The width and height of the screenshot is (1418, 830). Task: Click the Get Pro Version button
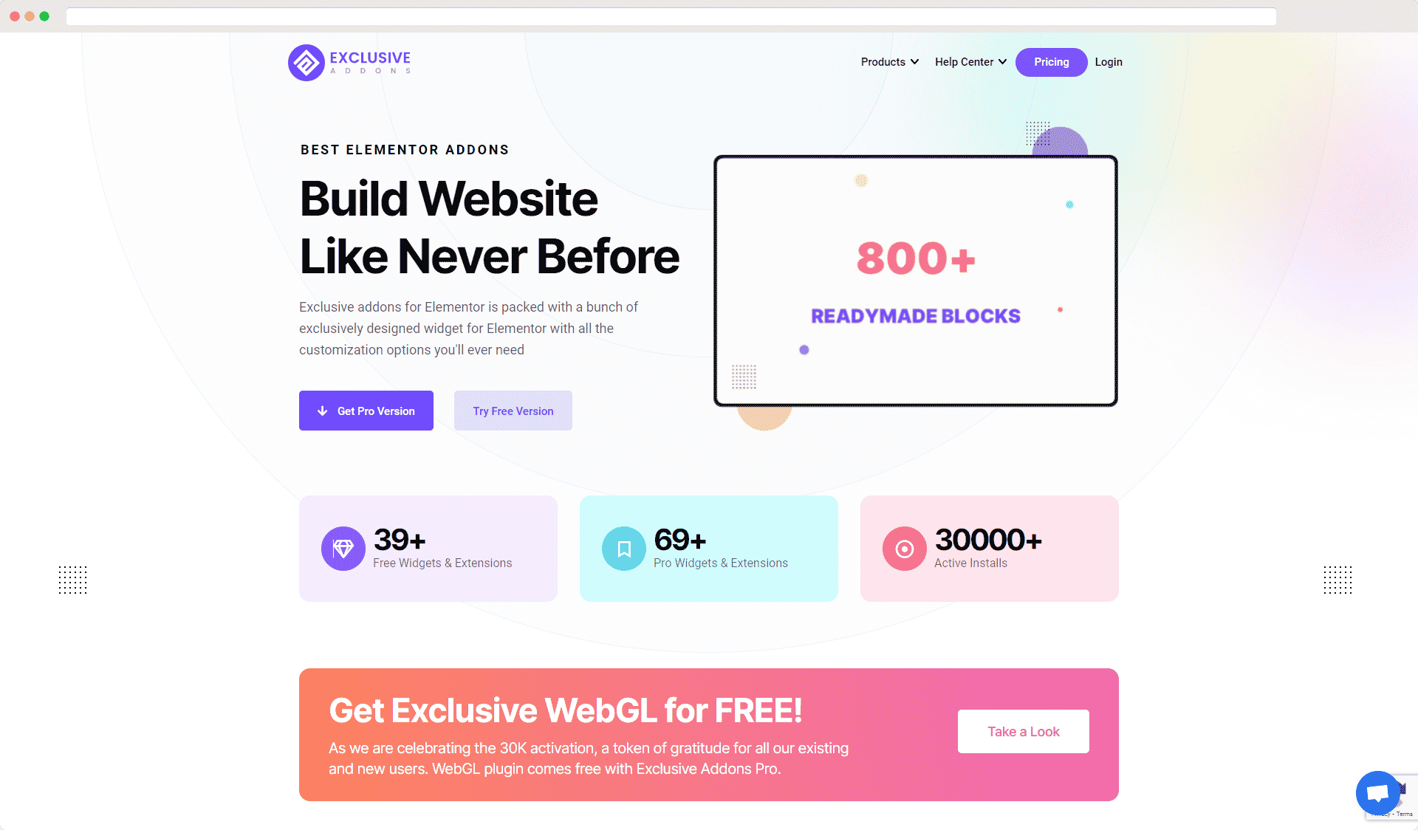click(x=366, y=410)
